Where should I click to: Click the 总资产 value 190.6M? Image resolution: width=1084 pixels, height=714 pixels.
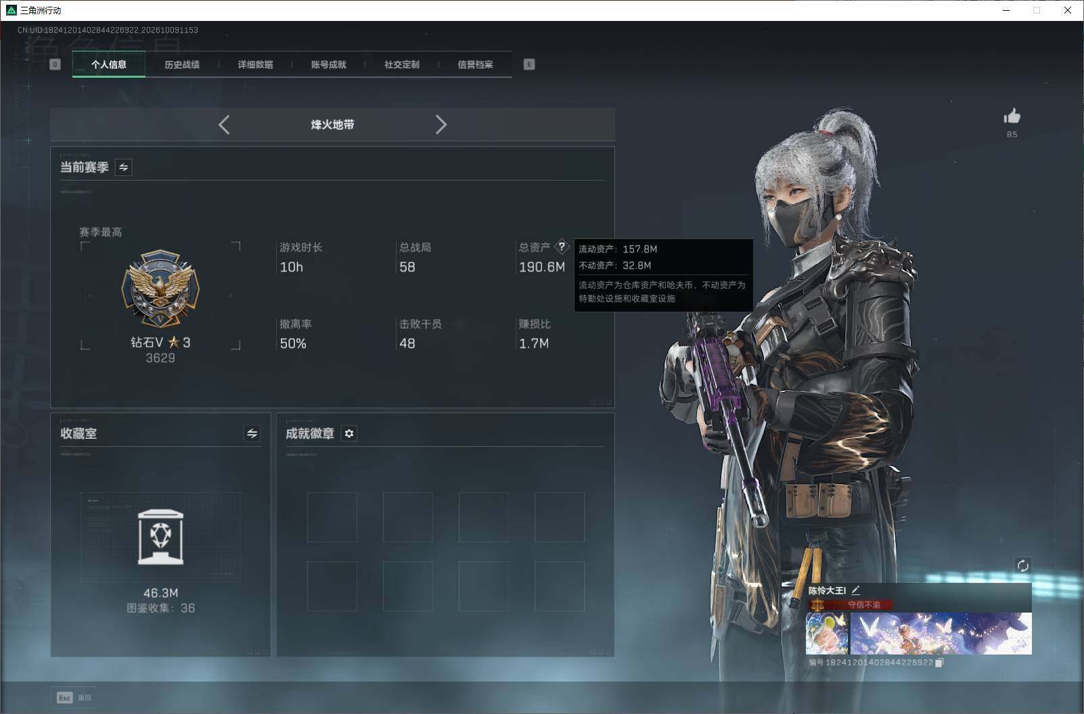point(542,267)
